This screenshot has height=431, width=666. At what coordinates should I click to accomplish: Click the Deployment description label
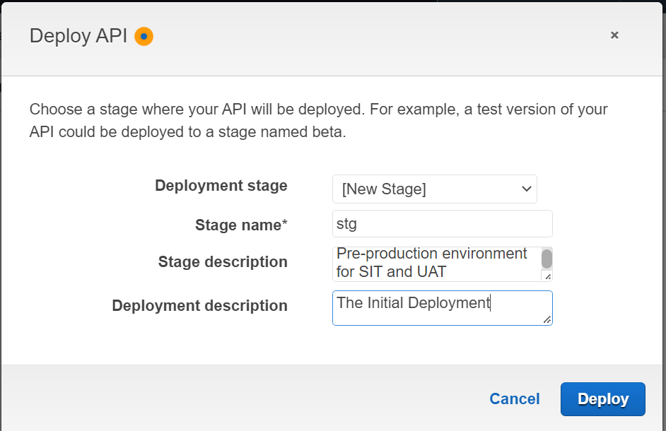[199, 306]
